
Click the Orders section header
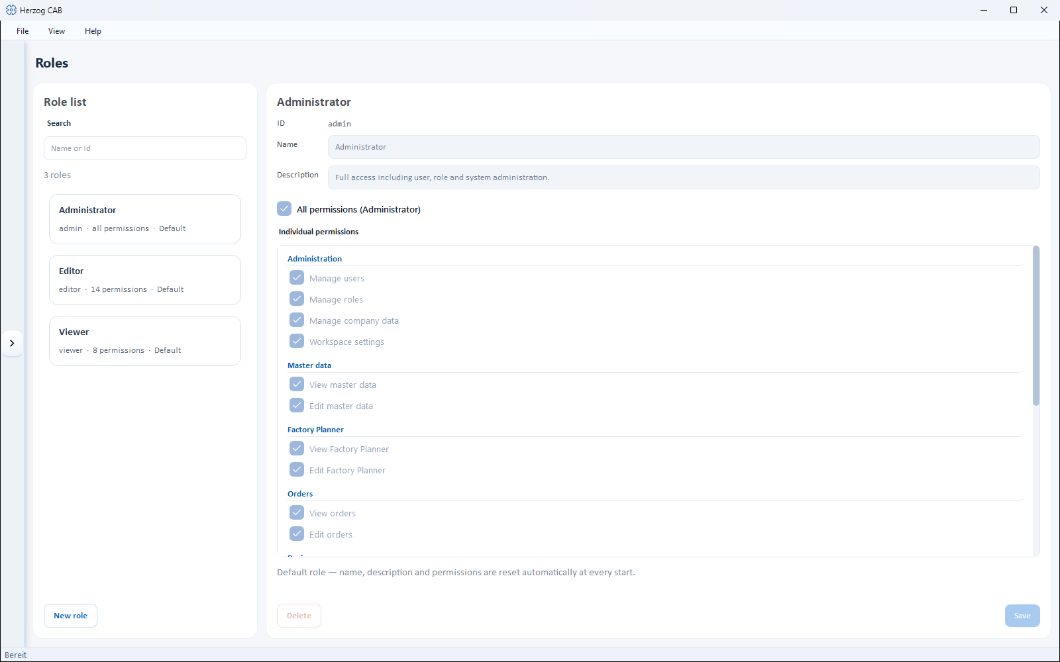pos(300,494)
